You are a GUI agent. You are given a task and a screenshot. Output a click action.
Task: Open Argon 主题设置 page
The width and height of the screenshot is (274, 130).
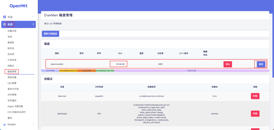[15, 106]
